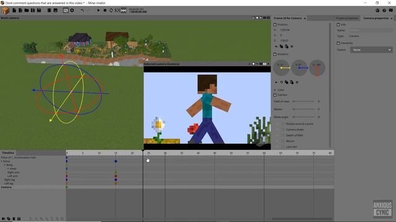Click the Save As floppy icon
Viewport: 396px width, 222px height.
coord(39,10)
